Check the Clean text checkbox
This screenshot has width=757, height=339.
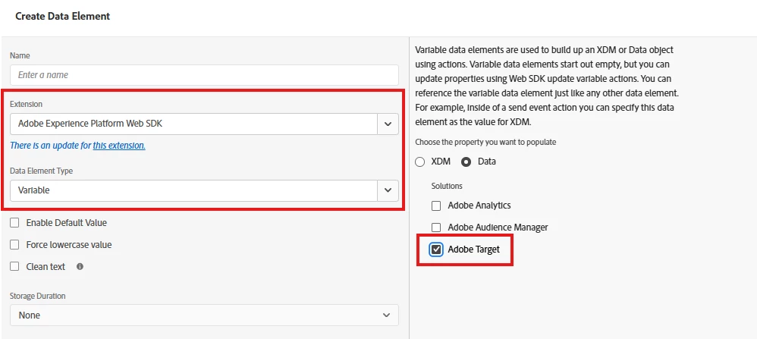click(x=14, y=266)
